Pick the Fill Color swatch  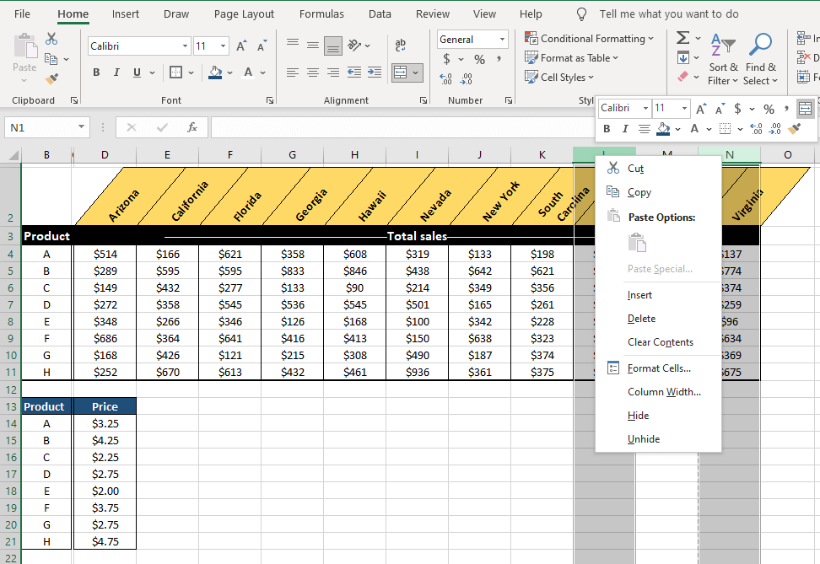click(x=217, y=73)
